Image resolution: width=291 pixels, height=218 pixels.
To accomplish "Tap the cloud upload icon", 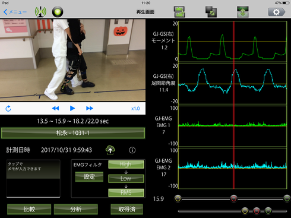I will coord(110,150).
